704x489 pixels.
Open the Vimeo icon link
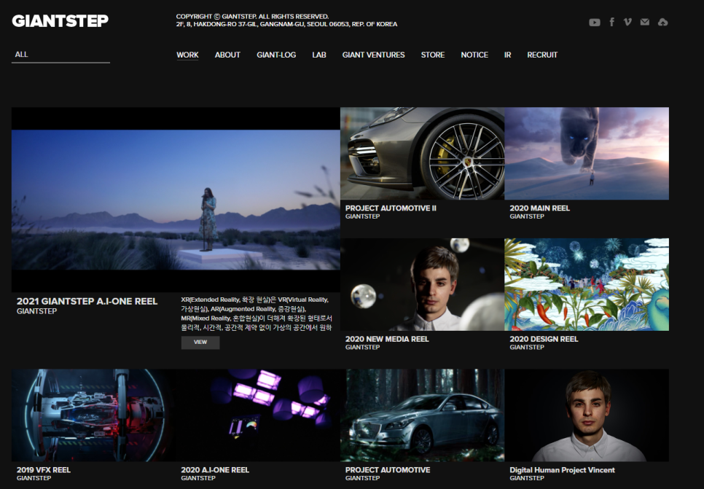click(x=627, y=22)
